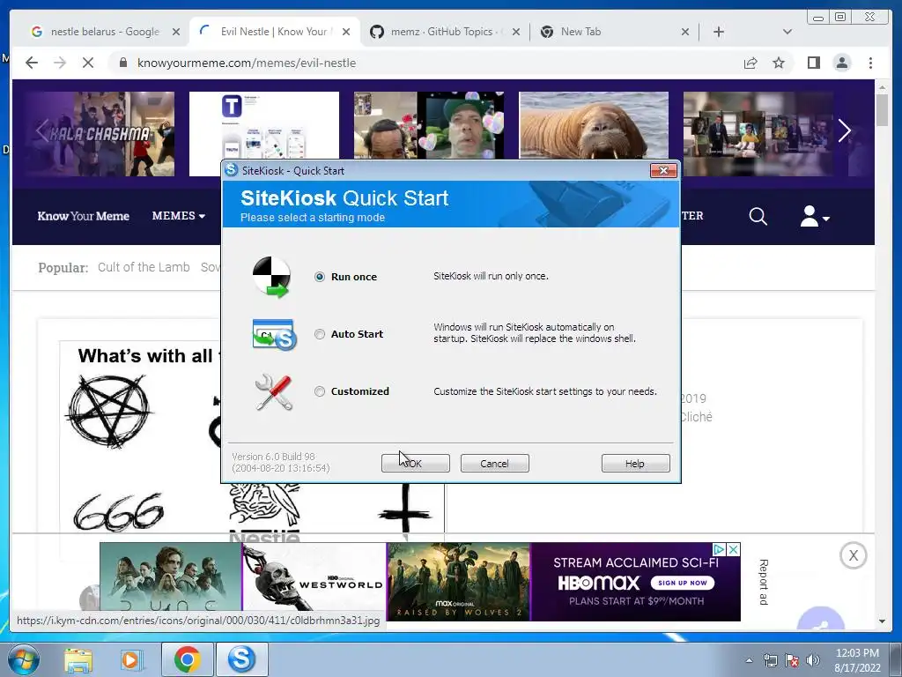Click the network tray icon

770,660
